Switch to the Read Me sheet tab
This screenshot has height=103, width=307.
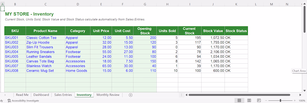22,95
